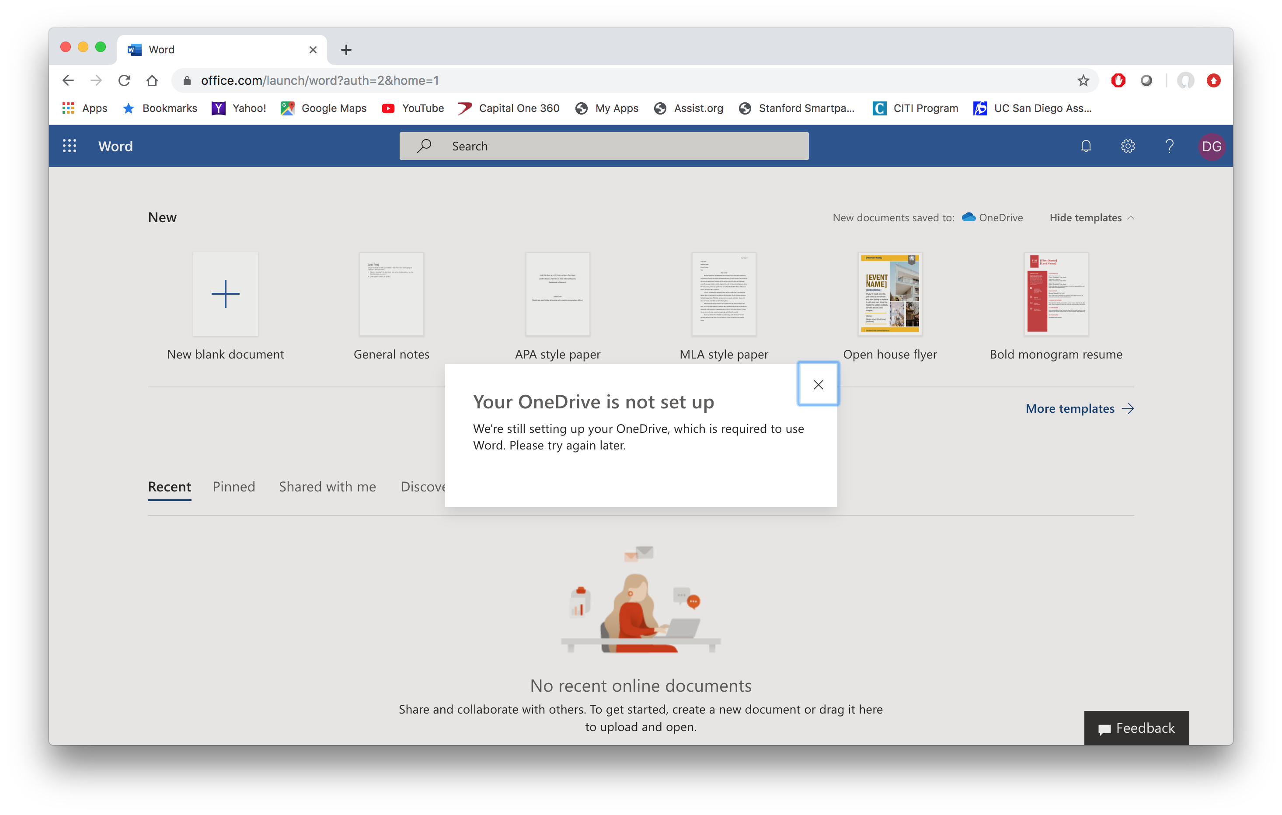Go to browser home page icon
The width and height of the screenshot is (1282, 815).
click(x=152, y=80)
